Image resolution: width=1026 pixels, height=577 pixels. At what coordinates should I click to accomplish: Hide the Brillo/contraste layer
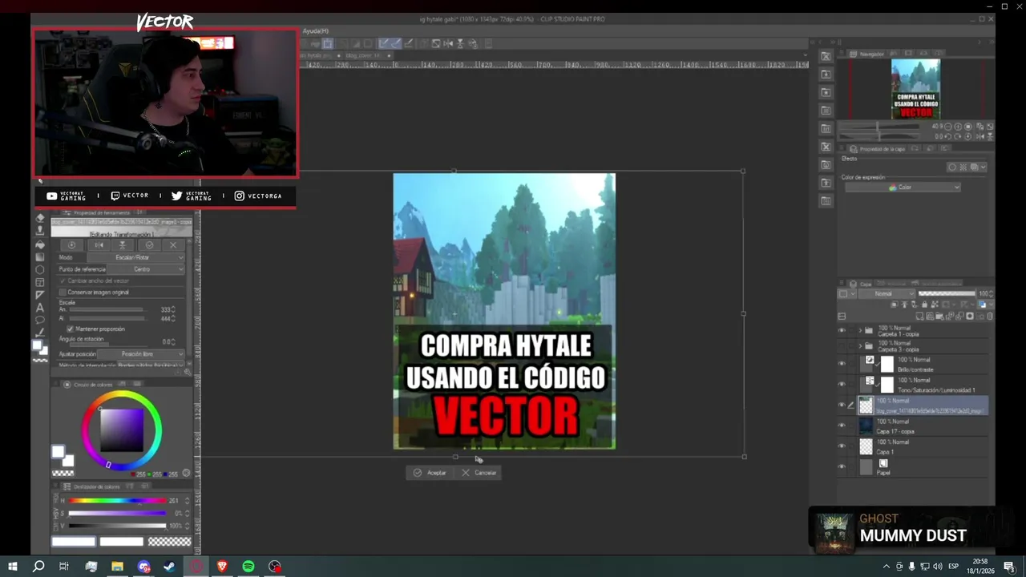tap(842, 364)
